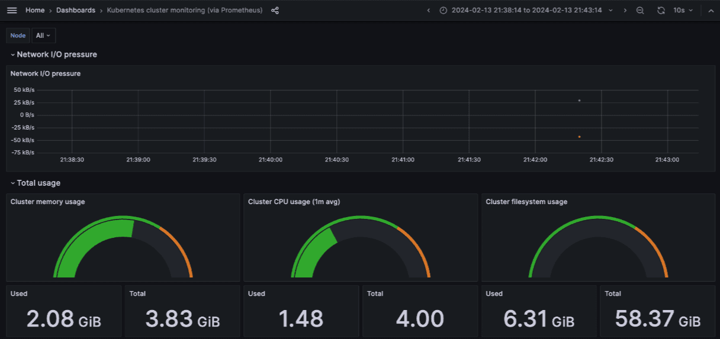Zoom out the time range

tap(640, 11)
